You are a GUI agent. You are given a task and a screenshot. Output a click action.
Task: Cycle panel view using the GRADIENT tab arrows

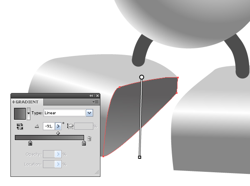point(13,102)
